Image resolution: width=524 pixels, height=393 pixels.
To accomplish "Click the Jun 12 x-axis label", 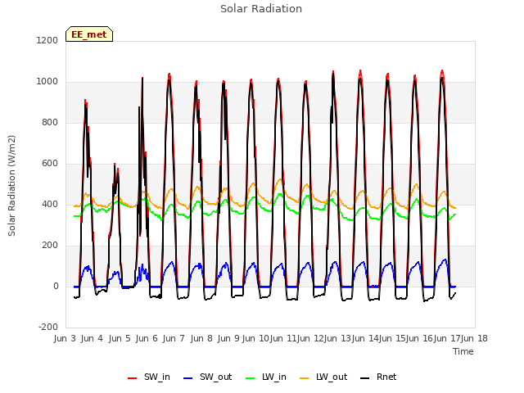I will point(309,338).
